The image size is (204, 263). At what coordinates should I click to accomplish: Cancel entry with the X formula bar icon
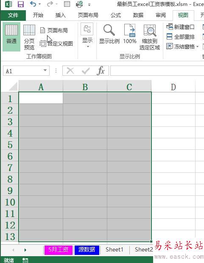(x=70, y=71)
